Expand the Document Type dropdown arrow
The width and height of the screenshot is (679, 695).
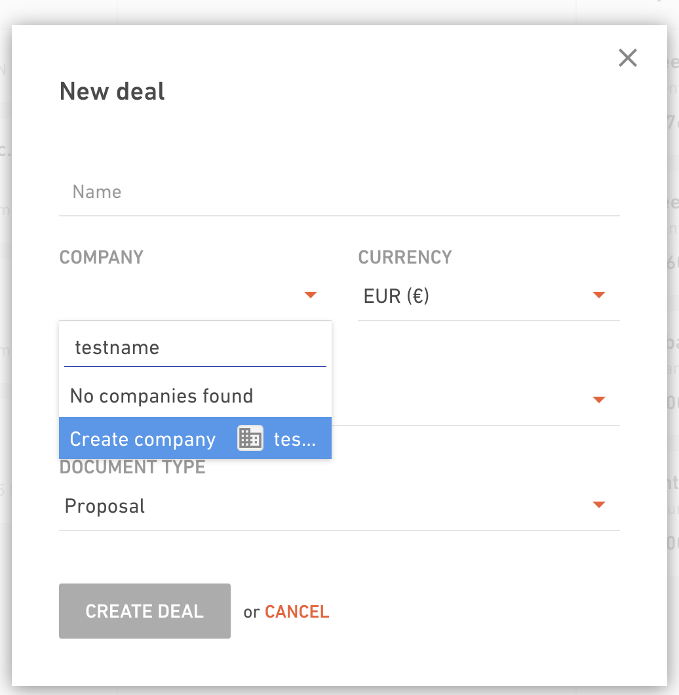(x=599, y=504)
